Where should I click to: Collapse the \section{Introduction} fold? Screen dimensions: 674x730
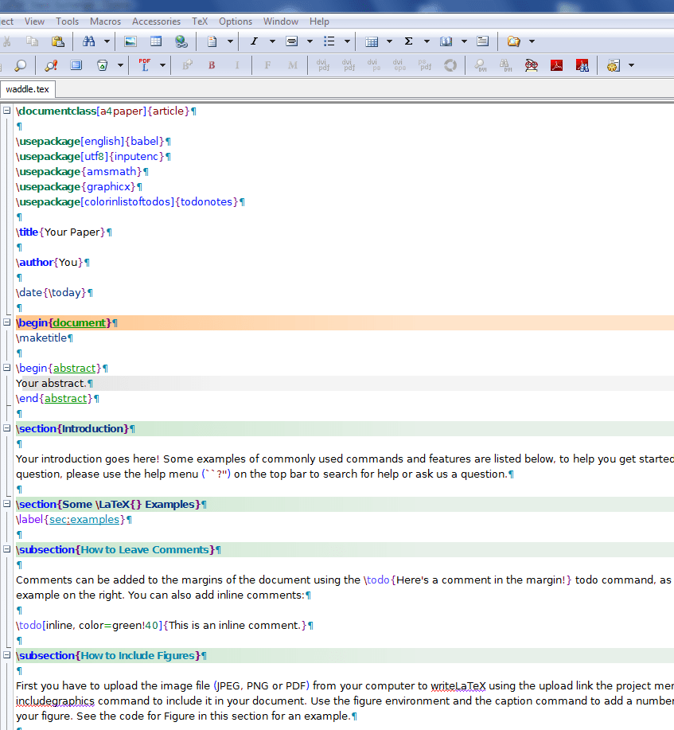point(7,429)
